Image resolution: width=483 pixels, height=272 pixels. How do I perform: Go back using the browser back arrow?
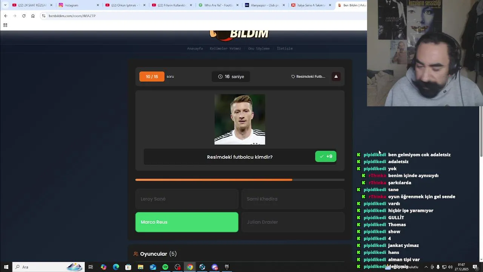(x=6, y=16)
